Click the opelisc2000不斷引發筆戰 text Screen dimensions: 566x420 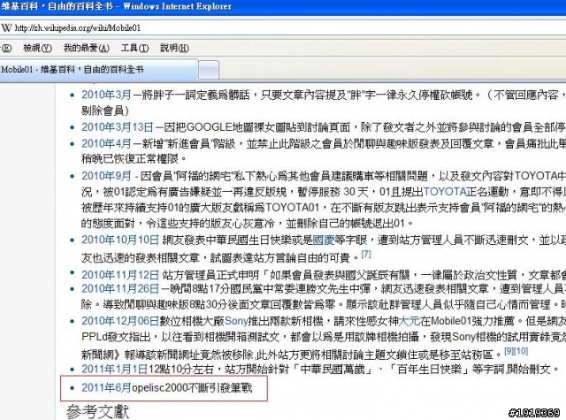192,388
